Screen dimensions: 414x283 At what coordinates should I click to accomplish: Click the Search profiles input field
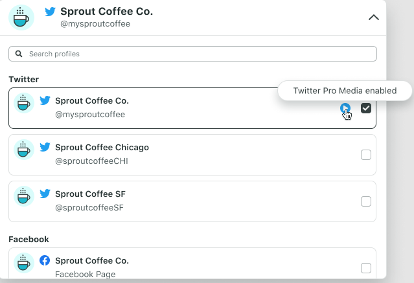(192, 54)
